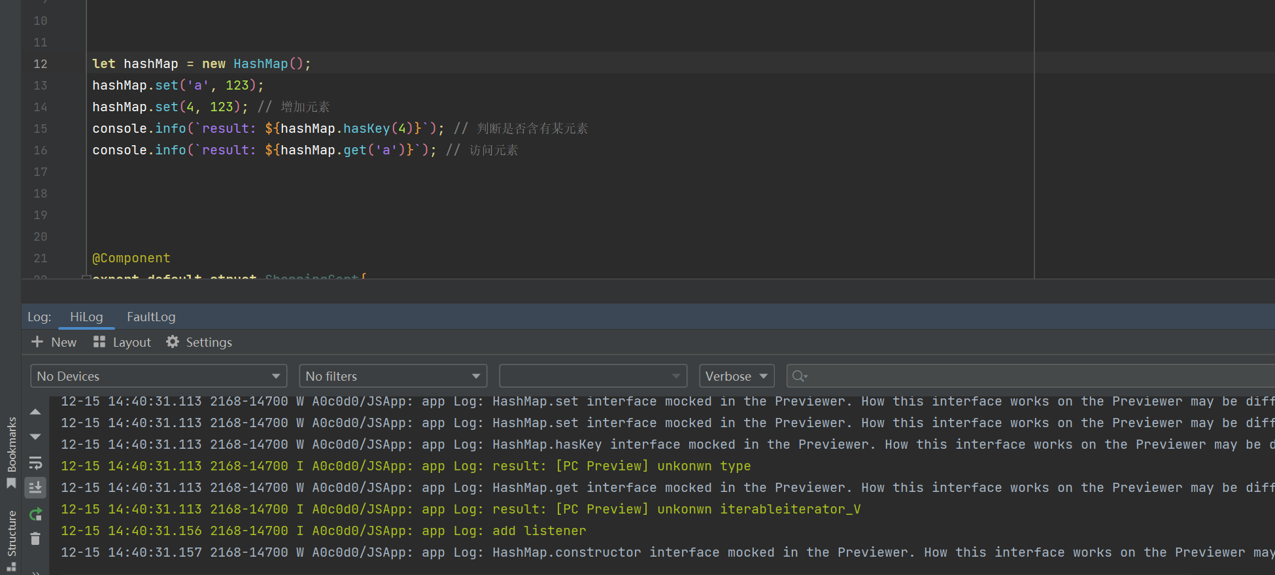Click the down arrow in log toolbar
Image resolution: width=1275 pixels, height=575 pixels.
click(x=35, y=437)
